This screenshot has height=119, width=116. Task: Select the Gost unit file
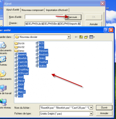coord(19,77)
